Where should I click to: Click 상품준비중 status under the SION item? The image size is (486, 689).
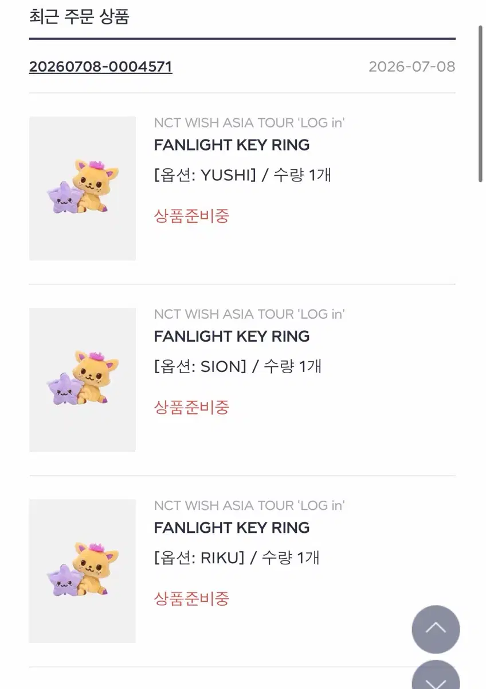[x=191, y=407]
